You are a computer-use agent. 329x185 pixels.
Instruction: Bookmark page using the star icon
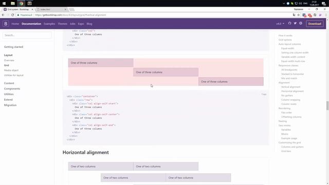point(298,15)
